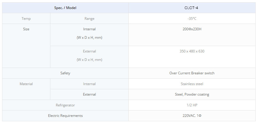Click the Safety row label
This screenshot has width=258, height=123.
(x=65, y=73)
